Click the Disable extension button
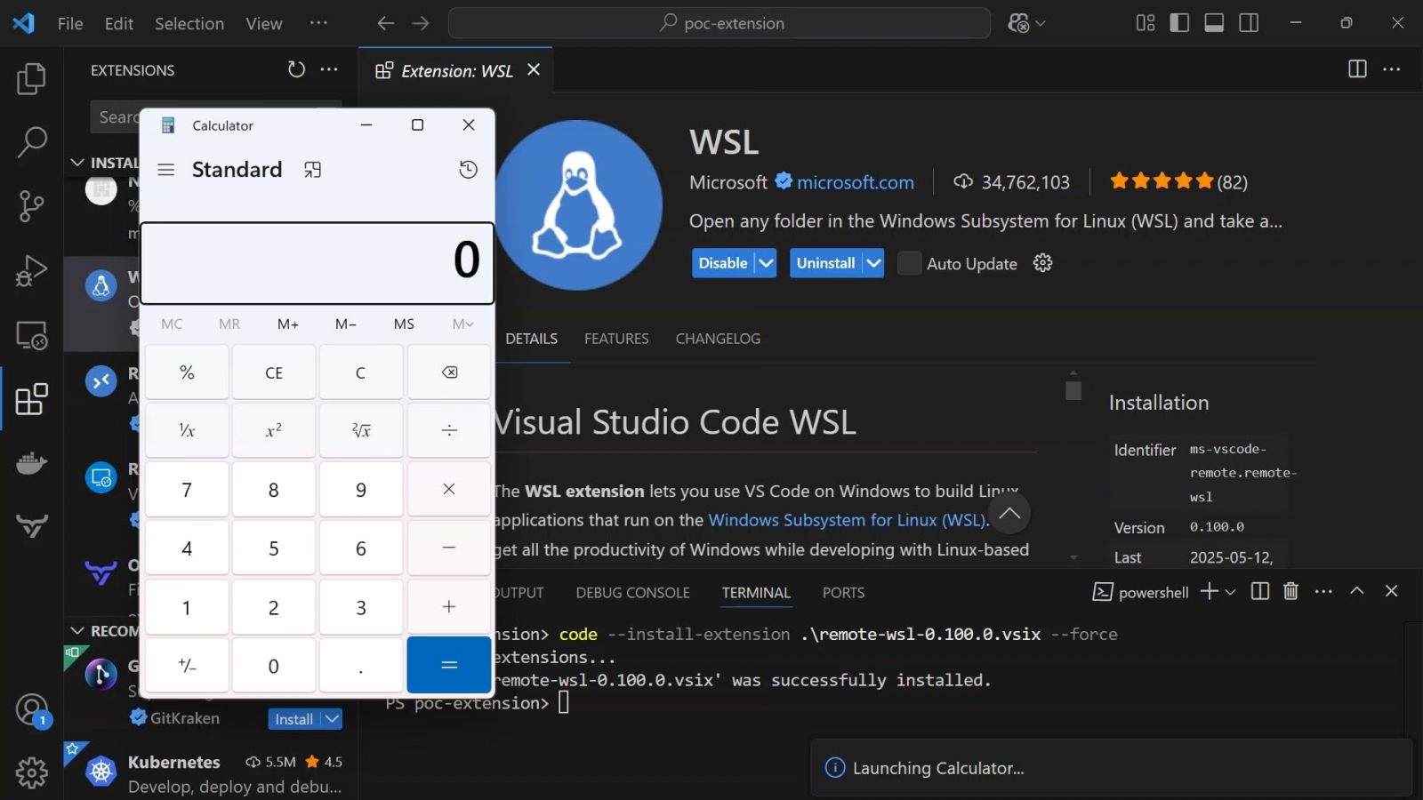The height and width of the screenshot is (800, 1423). (x=723, y=263)
